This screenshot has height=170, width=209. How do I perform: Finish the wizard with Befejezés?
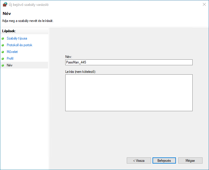pos(164,161)
